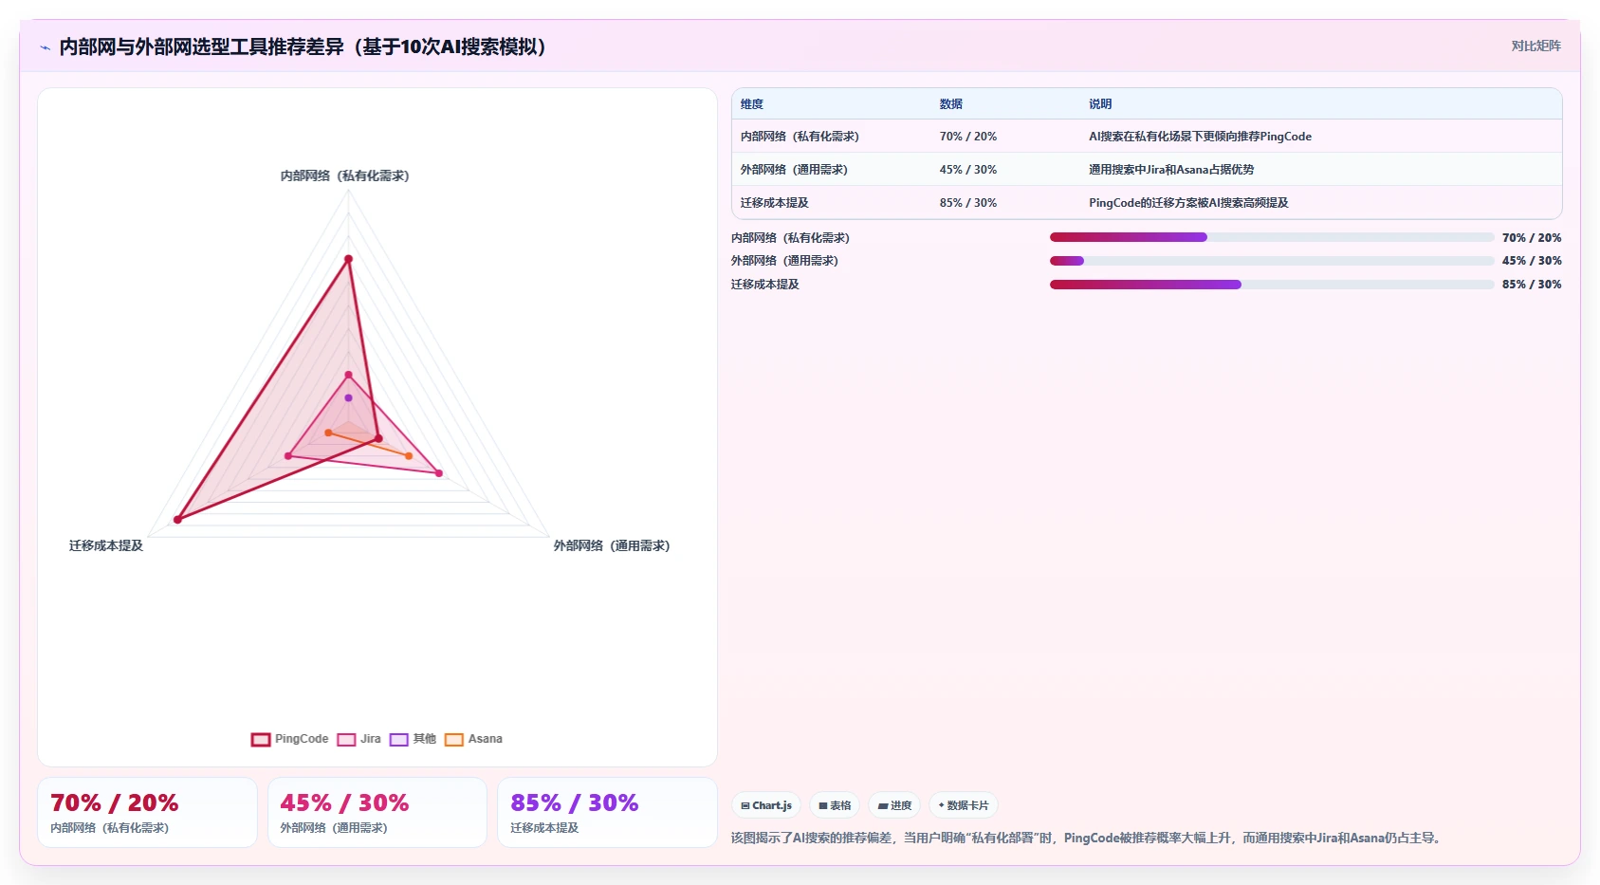Click the 数据卡片 tag chip
The height and width of the screenshot is (885, 1600).
click(x=964, y=805)
